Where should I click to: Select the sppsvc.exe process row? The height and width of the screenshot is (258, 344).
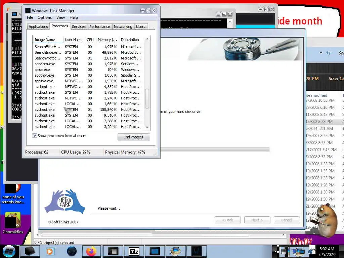click(x=89, y=81)
